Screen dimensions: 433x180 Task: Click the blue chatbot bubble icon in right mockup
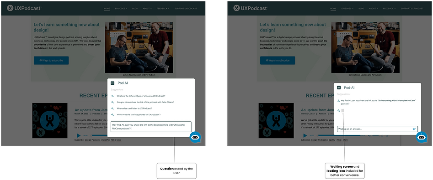(x=422, y=137)
